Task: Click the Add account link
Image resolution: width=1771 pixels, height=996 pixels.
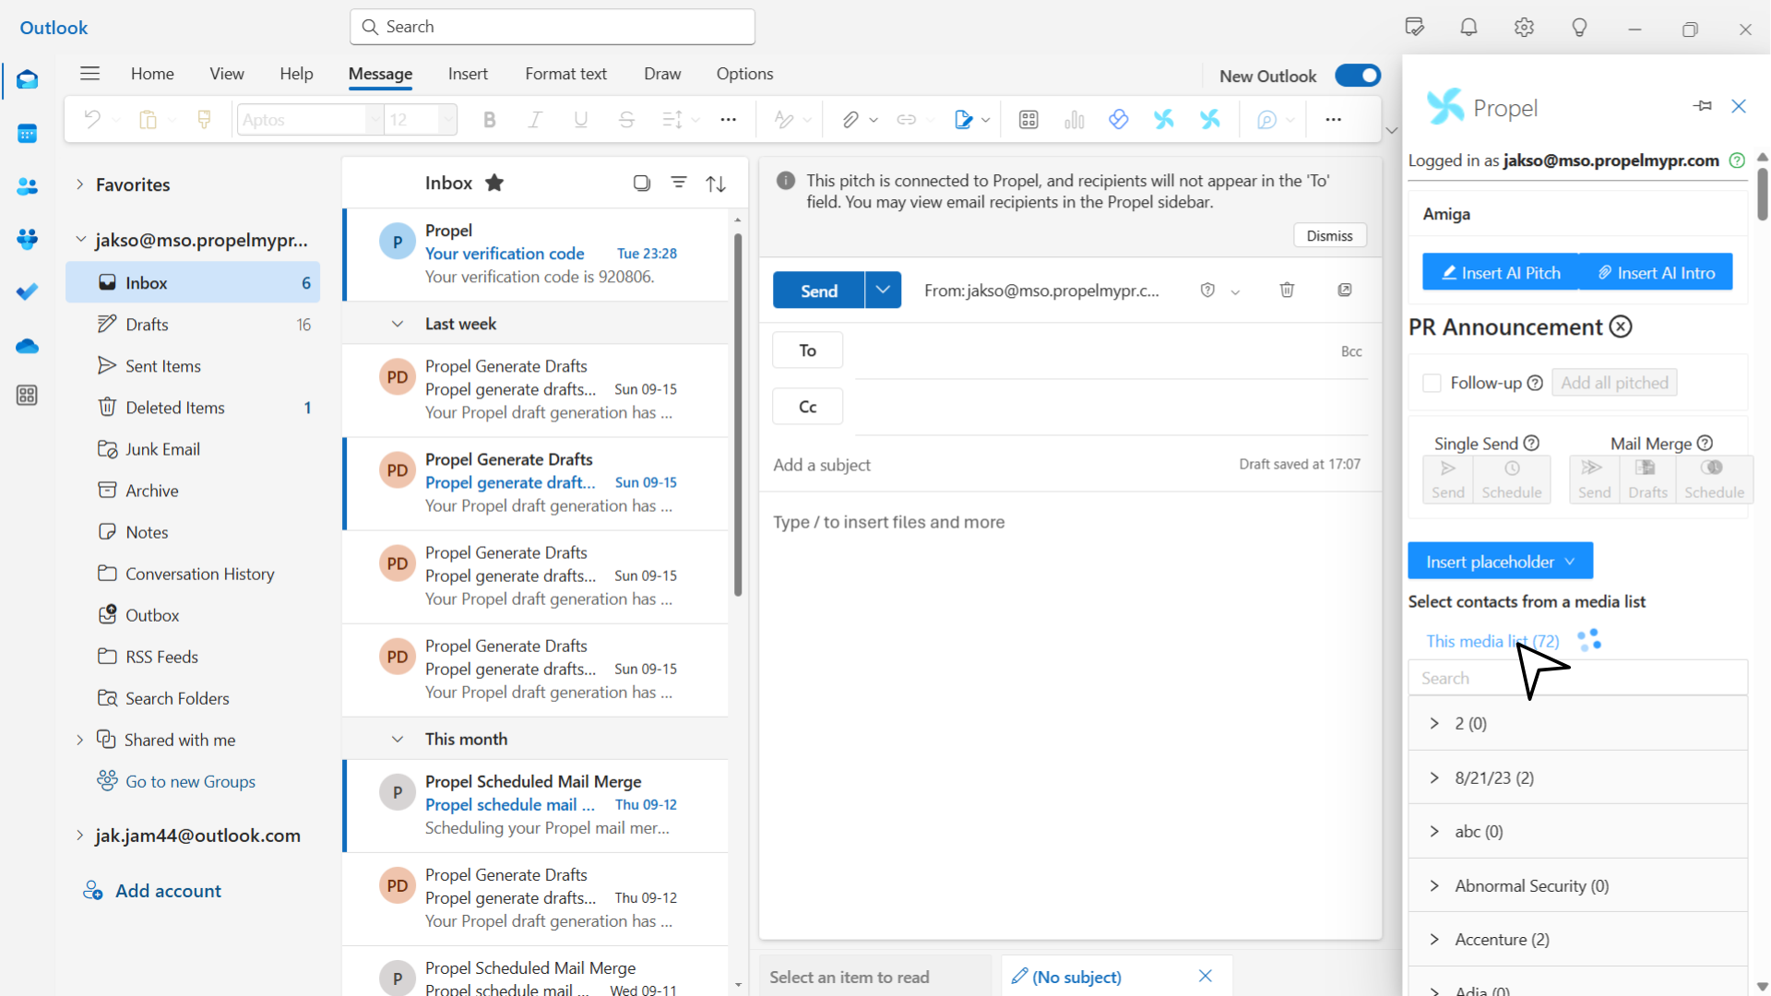Action: [168, 891]
